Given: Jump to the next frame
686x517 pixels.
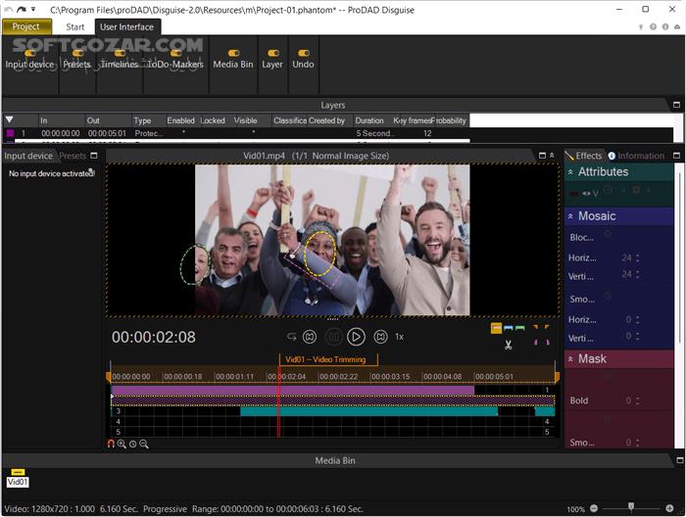Looking at the screenshot, I should pyautogui.click(x=380, y=337).
